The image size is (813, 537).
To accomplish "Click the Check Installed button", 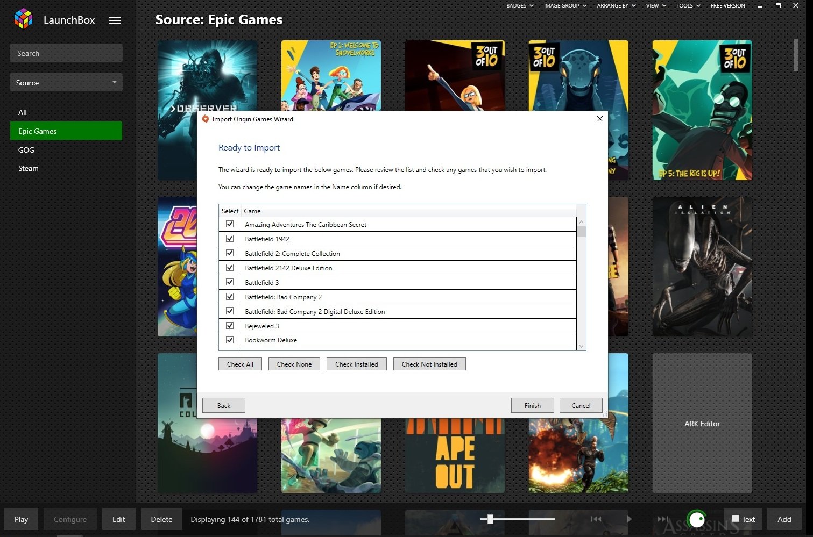I will tap(357, 364).
